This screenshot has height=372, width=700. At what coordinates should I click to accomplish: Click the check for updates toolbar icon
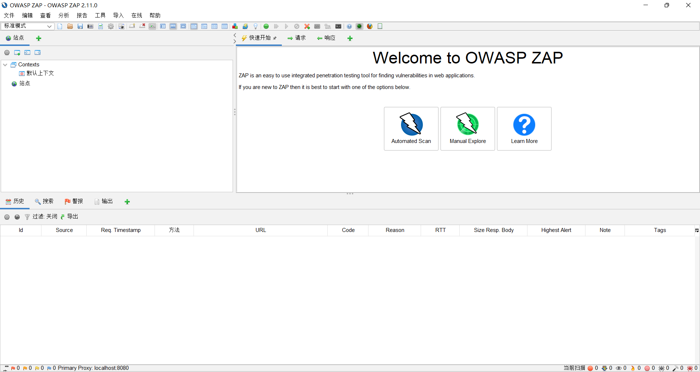coord(245,26)
